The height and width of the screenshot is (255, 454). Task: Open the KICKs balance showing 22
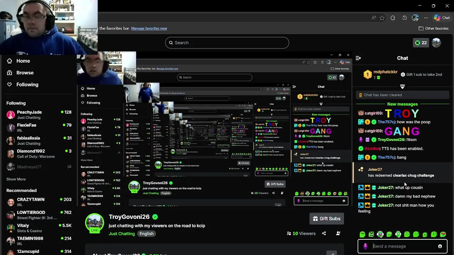point(421,42)
